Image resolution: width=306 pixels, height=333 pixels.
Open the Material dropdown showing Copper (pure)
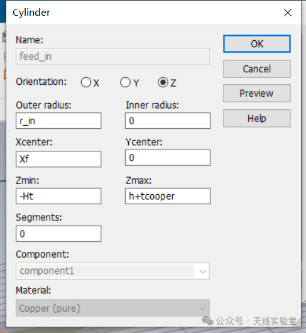click(112, 308)
